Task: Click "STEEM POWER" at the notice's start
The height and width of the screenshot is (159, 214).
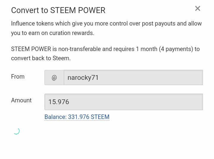Action: point(31,49)
